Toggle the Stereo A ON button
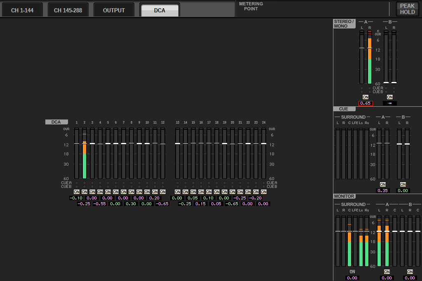 366,97
